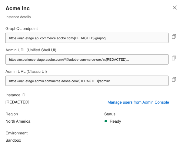Click the GraphQL endpoint text field

pos(87,38)
